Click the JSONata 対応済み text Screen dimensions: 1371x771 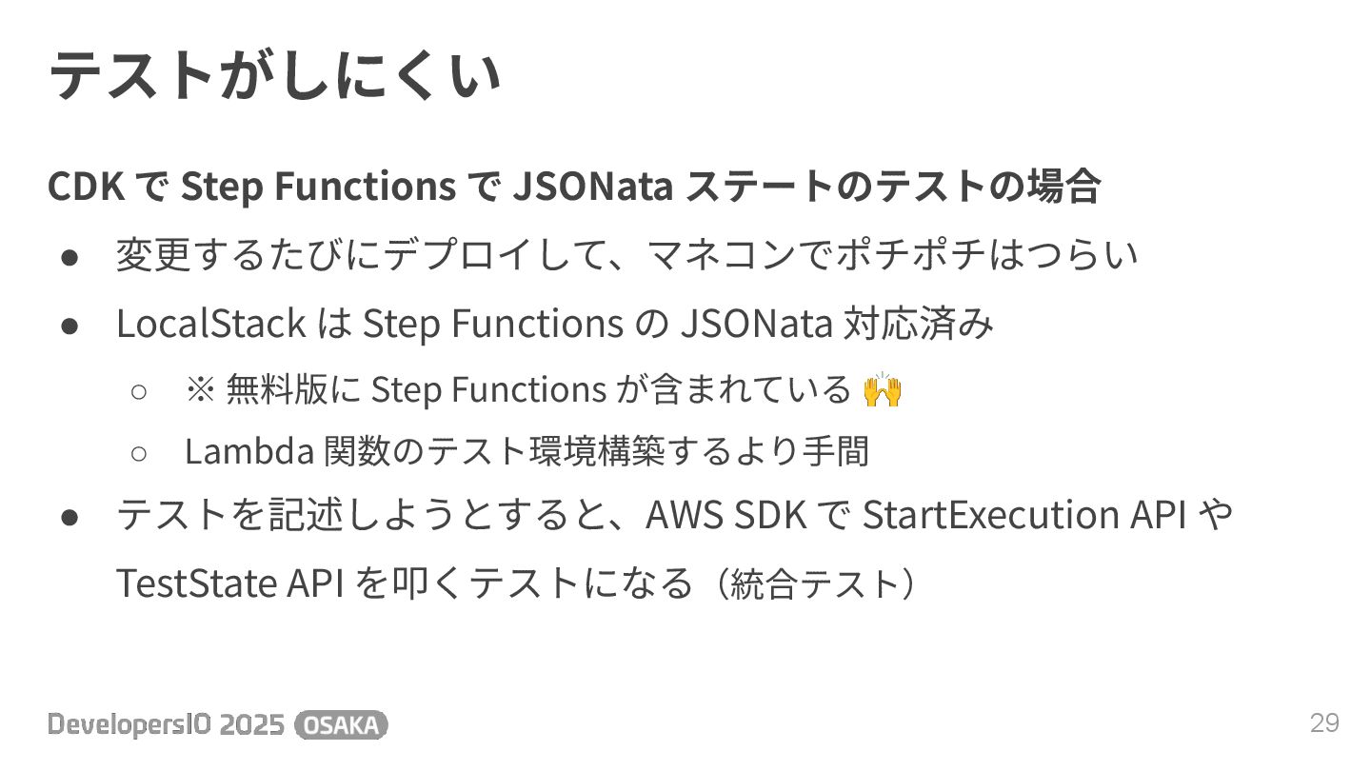coord(837,324)
